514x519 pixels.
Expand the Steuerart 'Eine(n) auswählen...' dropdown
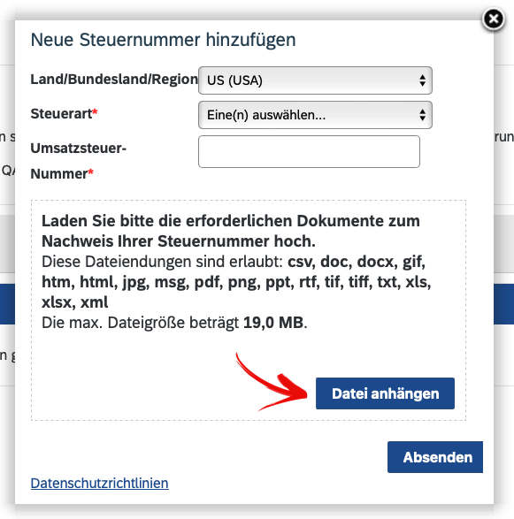coord(315,115)
